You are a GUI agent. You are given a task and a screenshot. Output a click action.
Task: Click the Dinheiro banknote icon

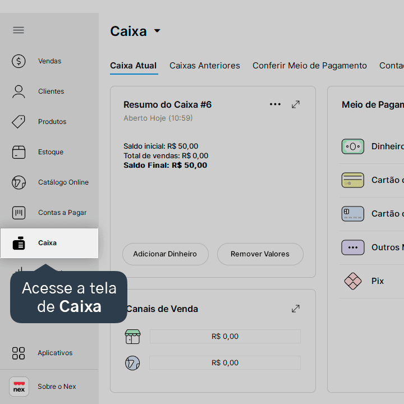coord(353,146)
